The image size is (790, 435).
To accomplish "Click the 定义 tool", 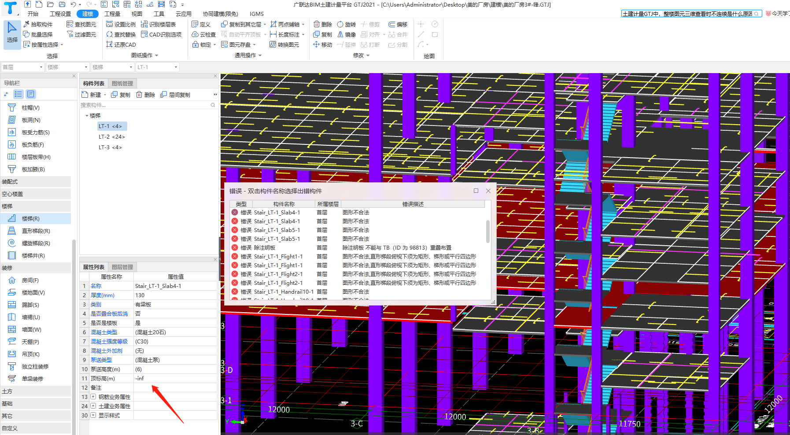I will (x=201, y=24).
